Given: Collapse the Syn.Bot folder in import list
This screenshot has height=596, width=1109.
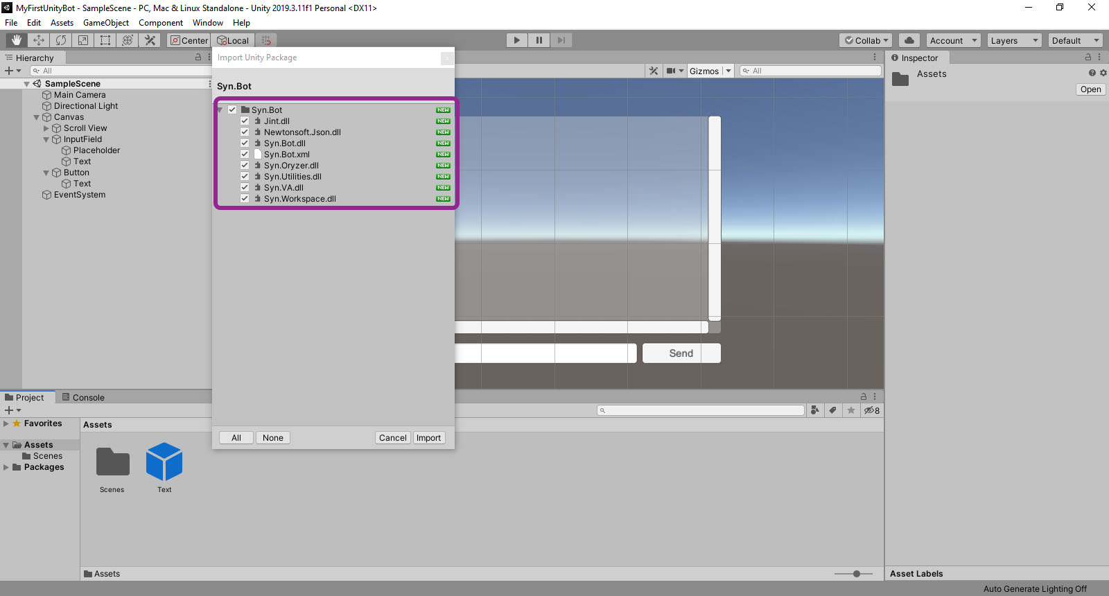Looking at the screenshot, I should (221, 109).
